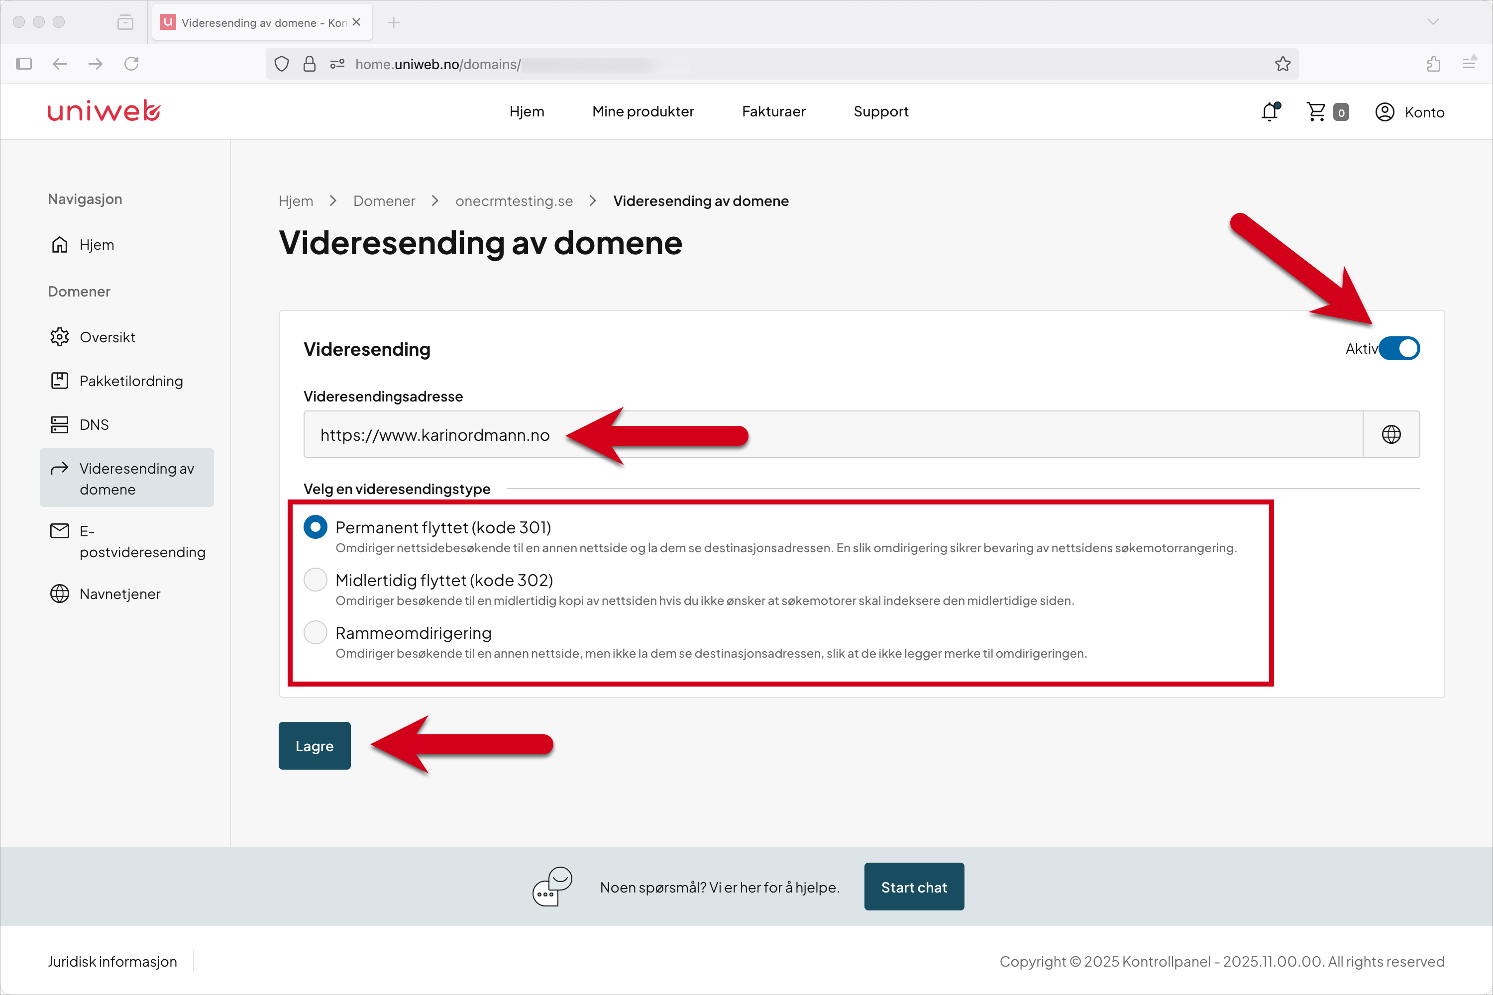The width and height of the screenshot is (1493, 995).
Task: Click the Firefox View icon in tab bar
Action: tap(125, 23)
